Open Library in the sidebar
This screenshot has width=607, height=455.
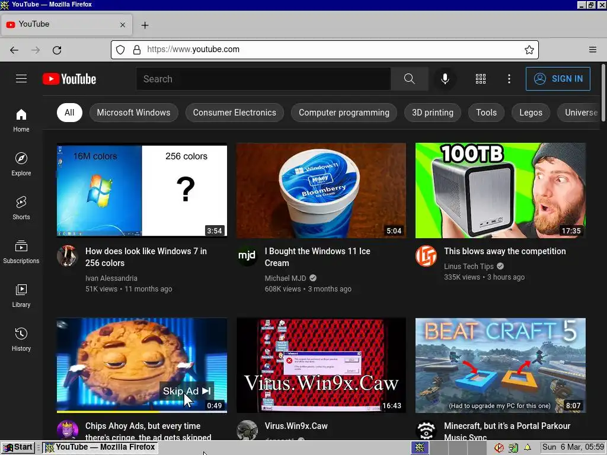pyautogui.click(x=21, y=296)
